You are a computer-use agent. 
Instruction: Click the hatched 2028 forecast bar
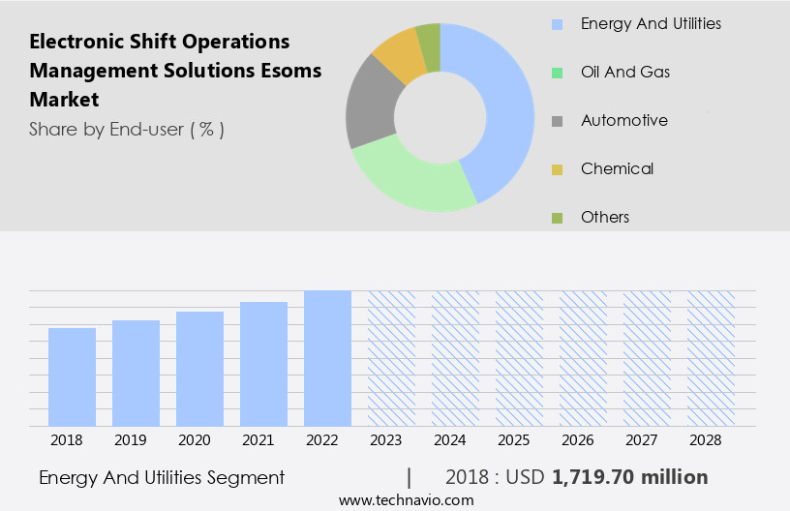click(711, 358)
